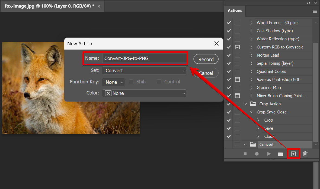The image size is (320, 189).
Task: Collapse the Convert set chevron
Action: click(x=245, y=144)
